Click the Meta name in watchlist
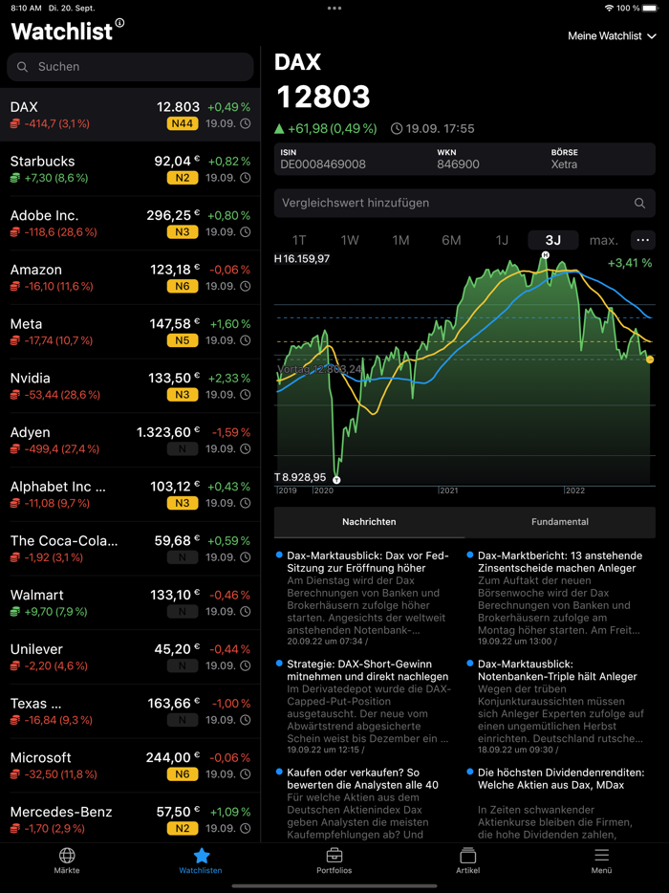The width and height of the screenshot is (669, 893). (26, 324)
